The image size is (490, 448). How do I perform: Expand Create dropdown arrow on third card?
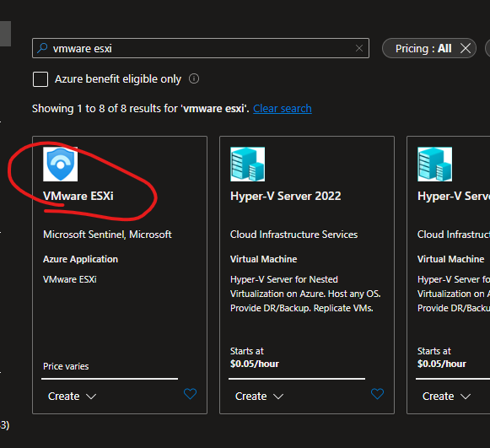466,397
